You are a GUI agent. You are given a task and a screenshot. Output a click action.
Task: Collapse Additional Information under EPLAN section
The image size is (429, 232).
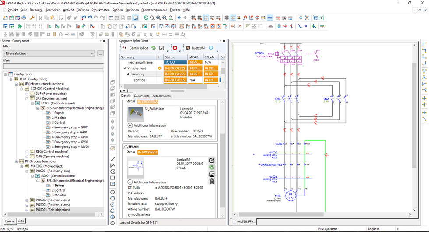tap(130, 182)
